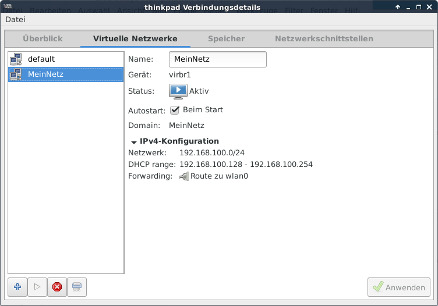Click the red stop network icon

tap(56, 287)
